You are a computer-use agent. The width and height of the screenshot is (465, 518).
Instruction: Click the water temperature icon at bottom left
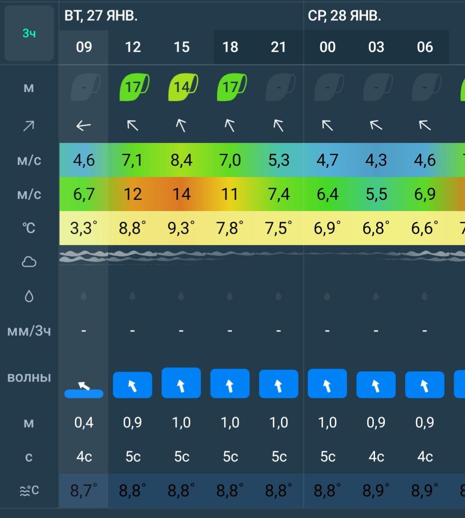pyautogui.click(x=29, y=490)
